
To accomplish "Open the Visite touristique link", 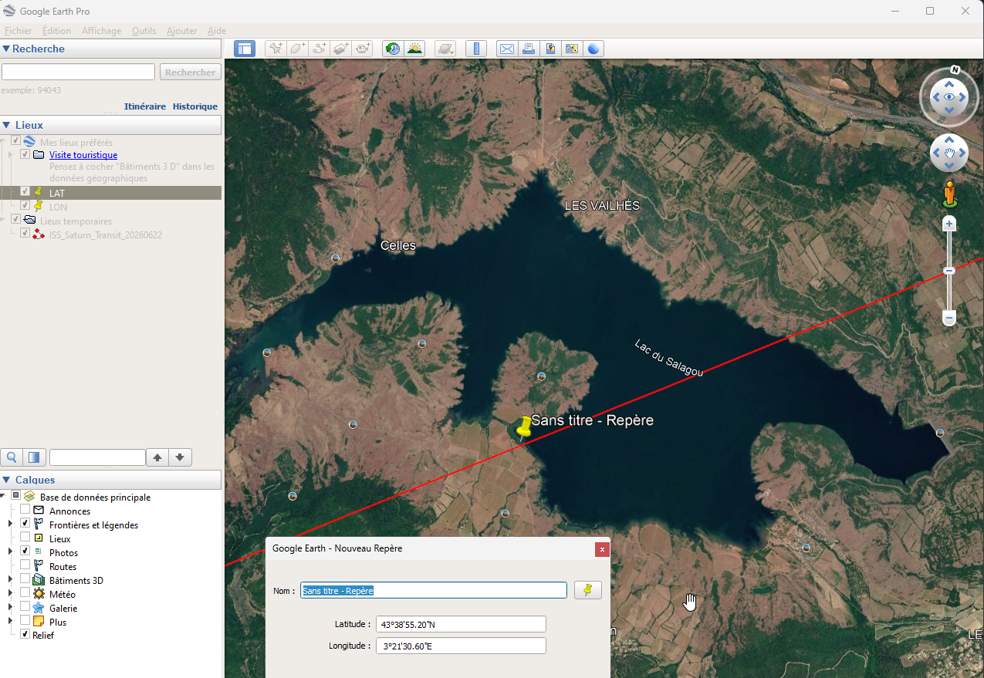I will pyautogui.click(x=83, y=155).
